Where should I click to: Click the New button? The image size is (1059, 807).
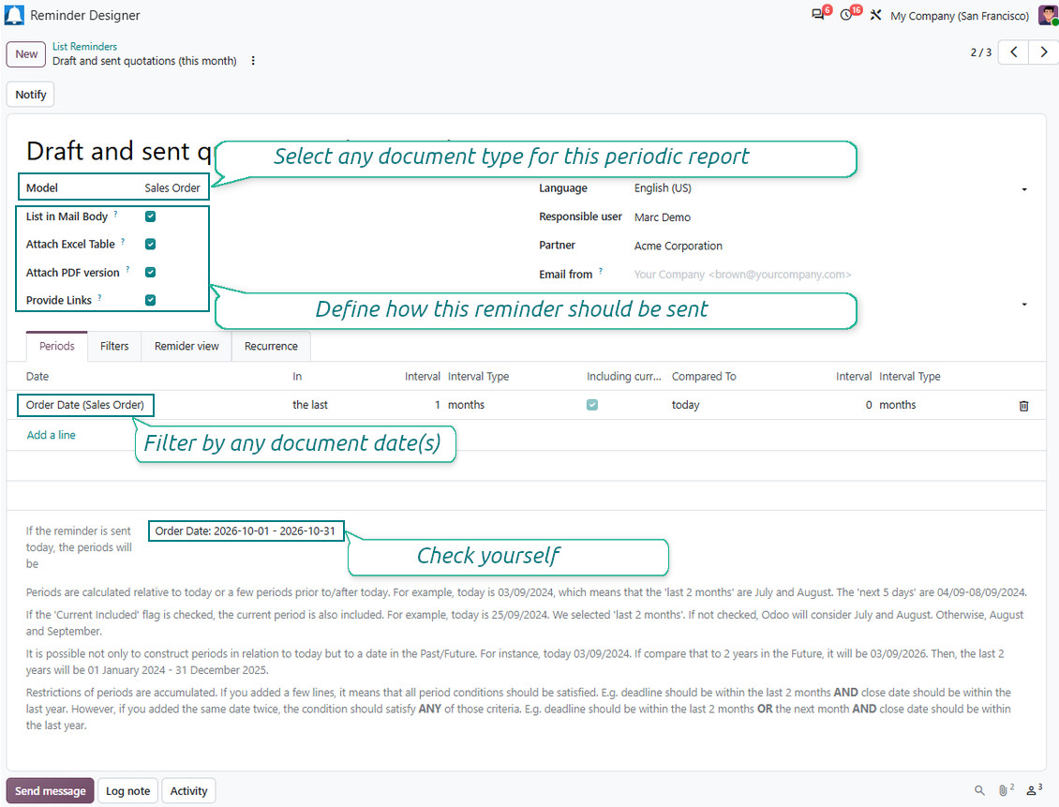pyautogui.click(x=26, y=54)
